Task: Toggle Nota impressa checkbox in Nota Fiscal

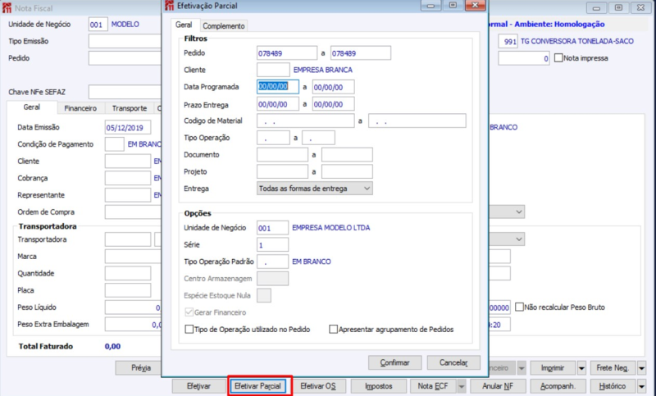Action: tap(558, 58)
